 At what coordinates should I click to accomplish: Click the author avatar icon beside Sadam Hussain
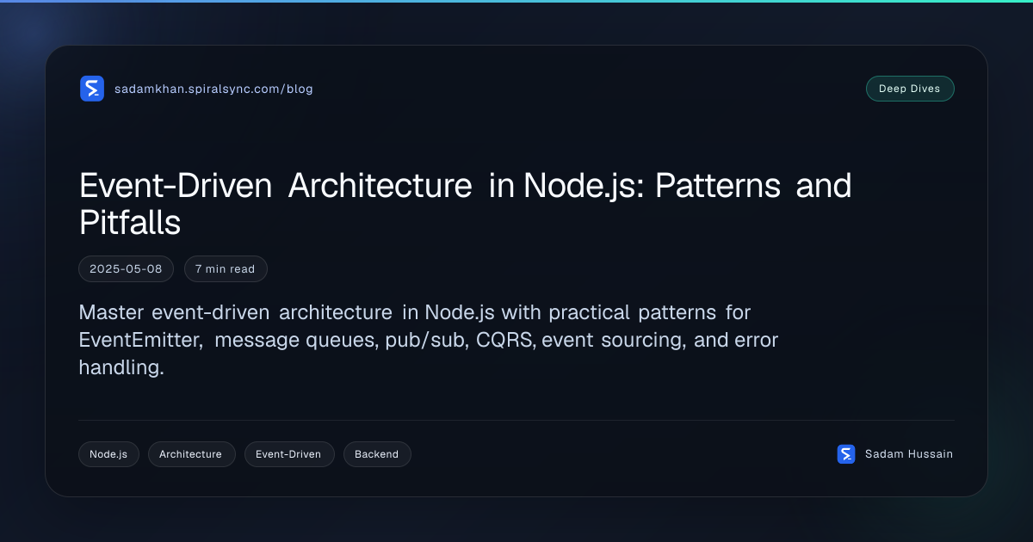[x=846, y=454]
